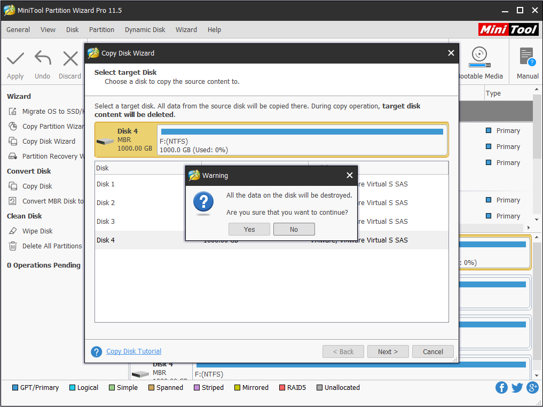
Task: Launch Migrate OS to SSD wizard
Action: pos(46,111)
